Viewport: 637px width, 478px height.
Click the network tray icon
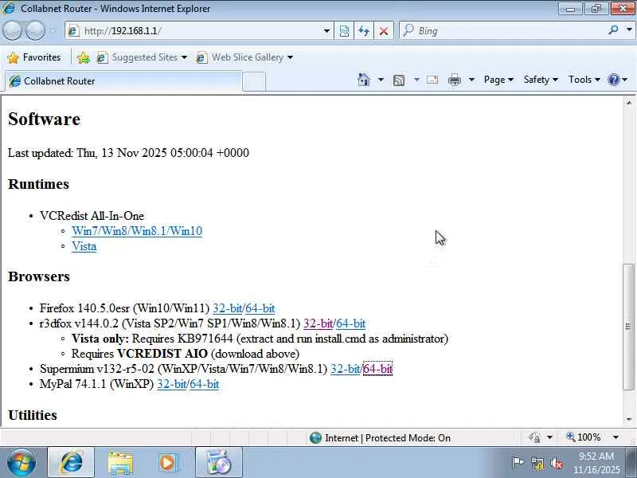pos(537,463)
